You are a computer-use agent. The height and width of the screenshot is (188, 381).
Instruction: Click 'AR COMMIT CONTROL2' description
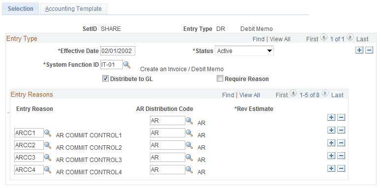coord(88,148)
